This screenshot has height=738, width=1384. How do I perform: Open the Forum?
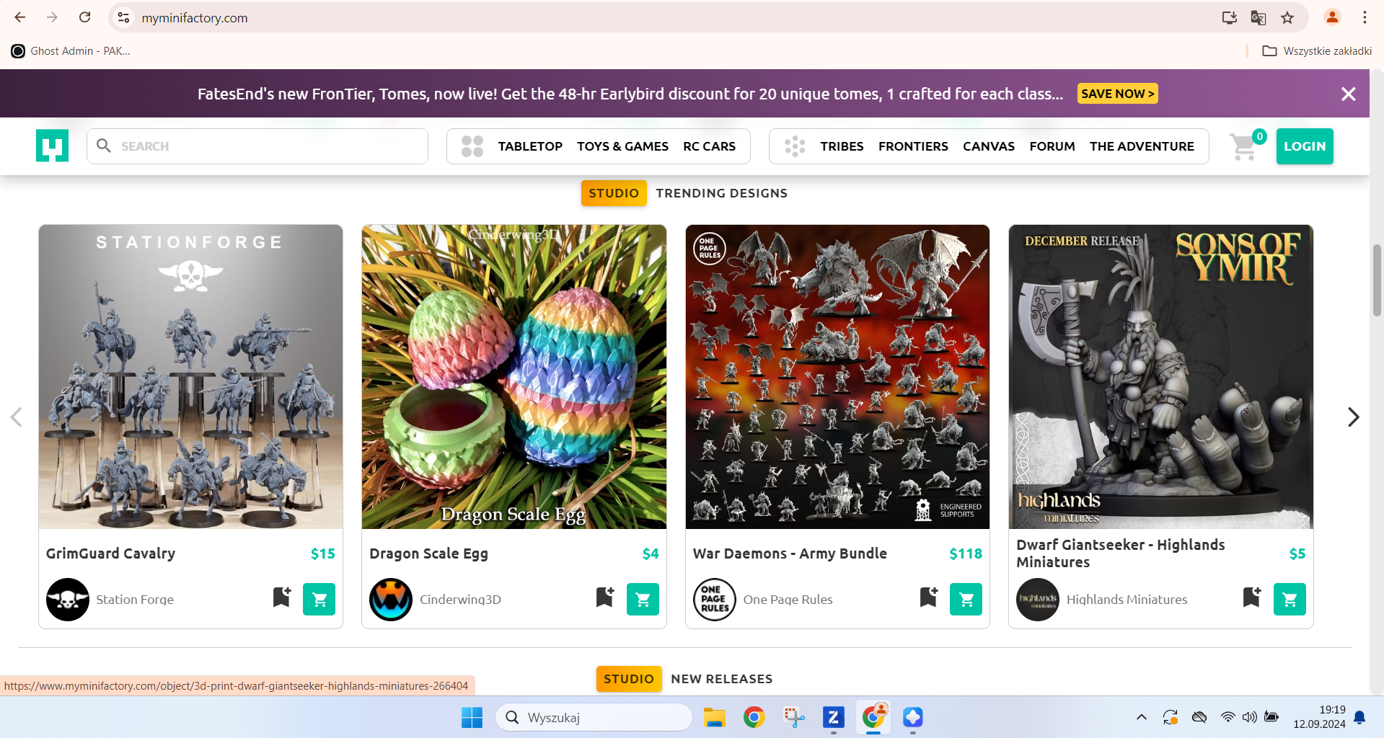[1052, 146]
